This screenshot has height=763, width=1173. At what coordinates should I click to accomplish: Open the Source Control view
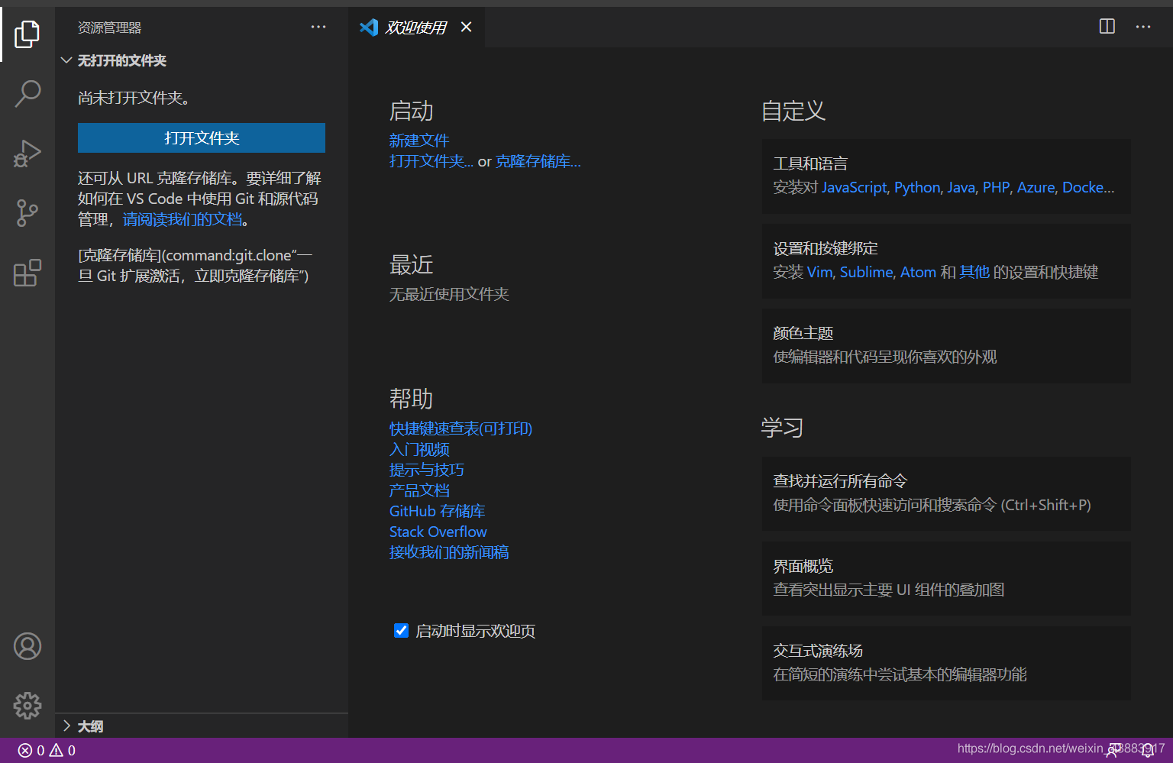[x=27, y=212]
